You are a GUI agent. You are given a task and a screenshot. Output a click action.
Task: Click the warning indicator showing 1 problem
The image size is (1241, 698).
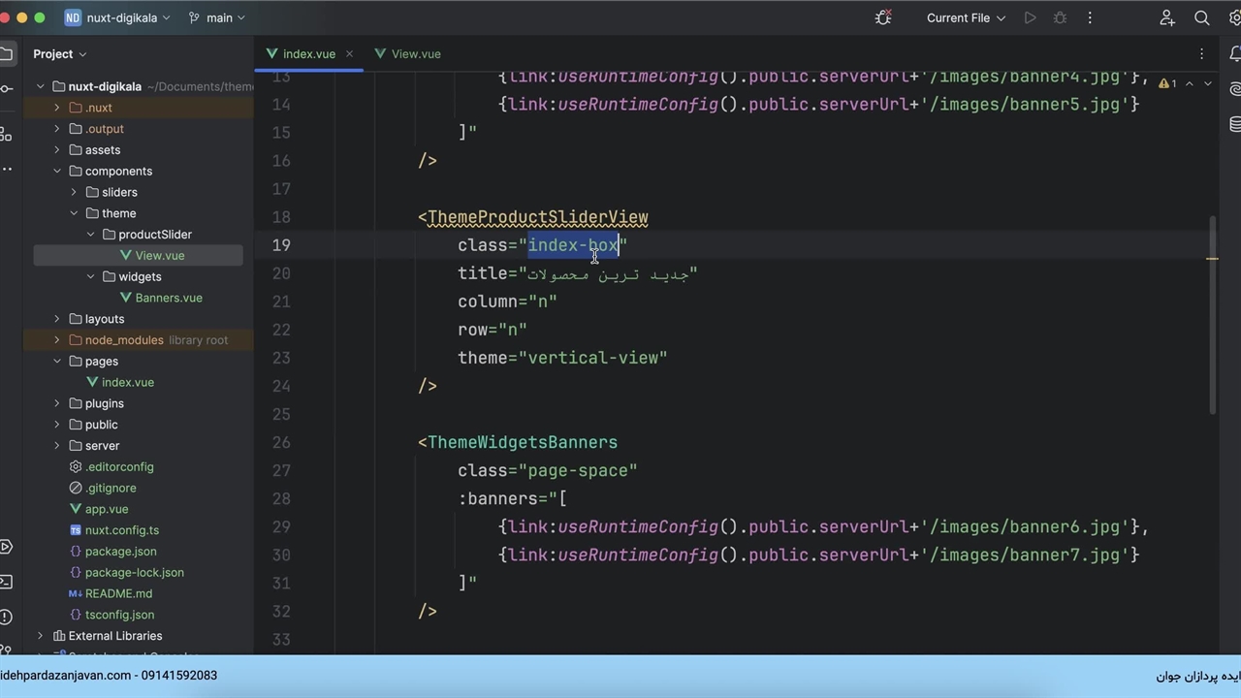1167,83
